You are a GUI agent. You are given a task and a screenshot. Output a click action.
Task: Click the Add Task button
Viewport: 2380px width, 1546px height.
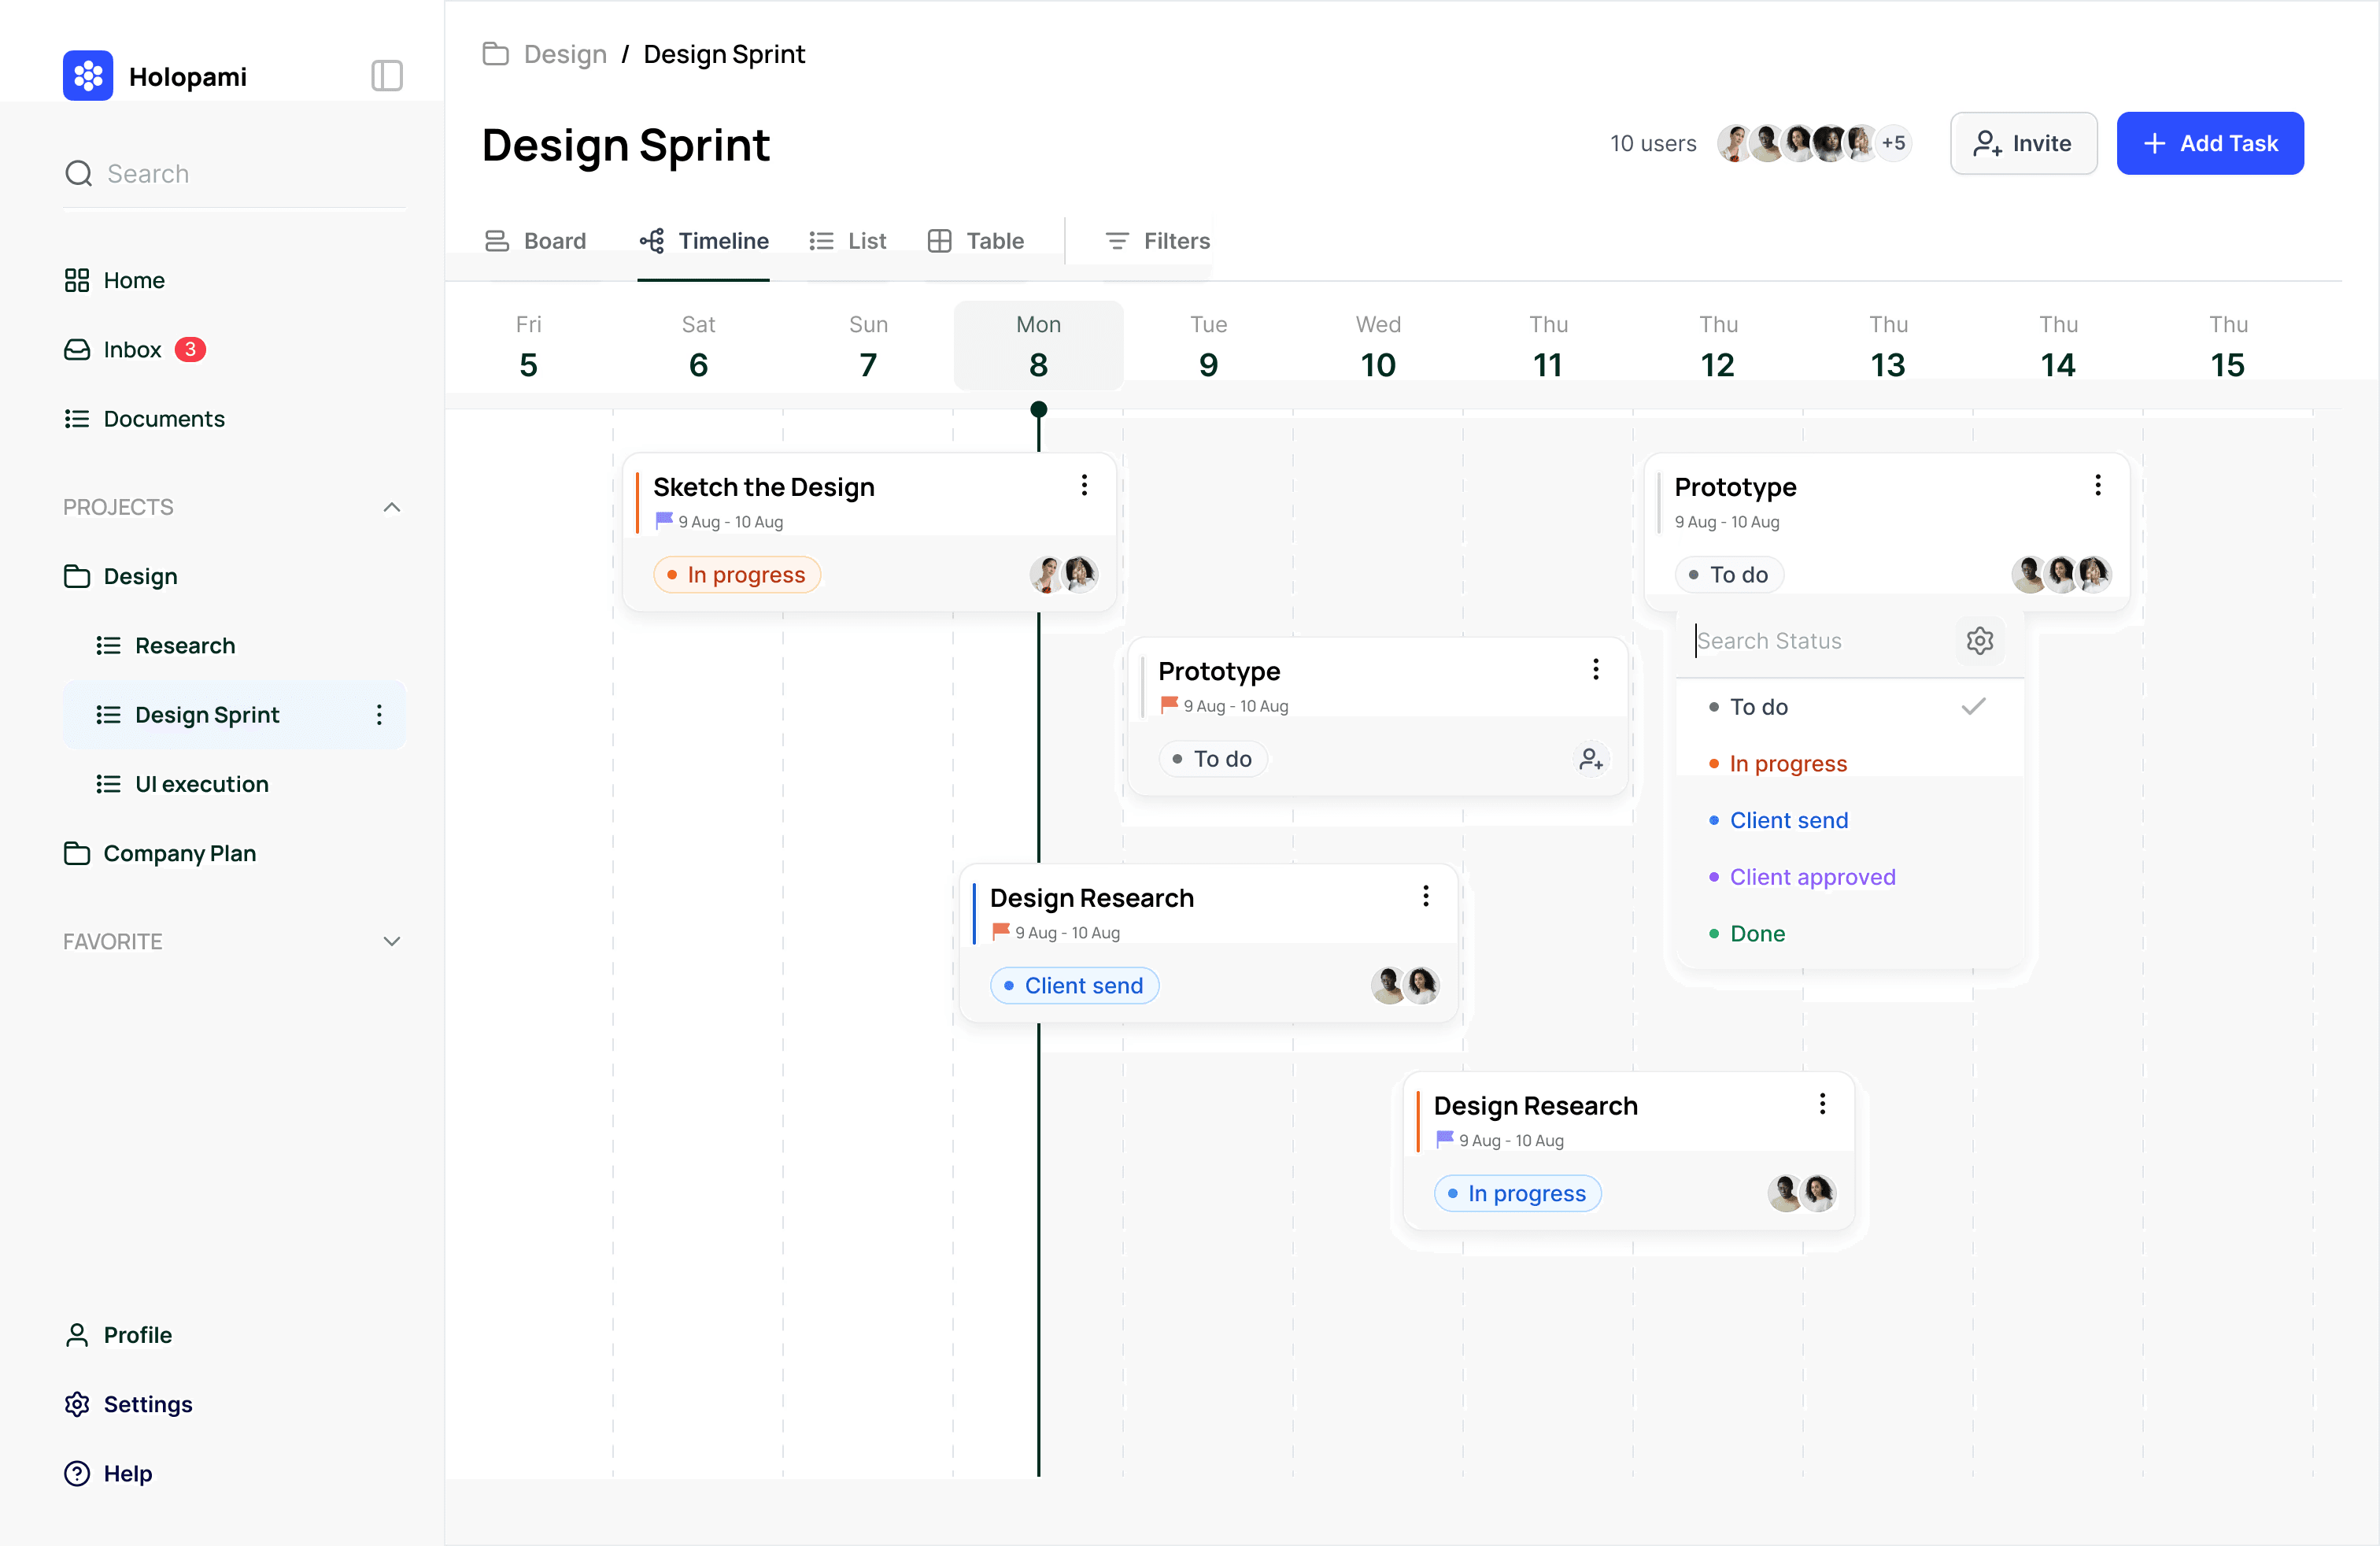[2210, 143]
